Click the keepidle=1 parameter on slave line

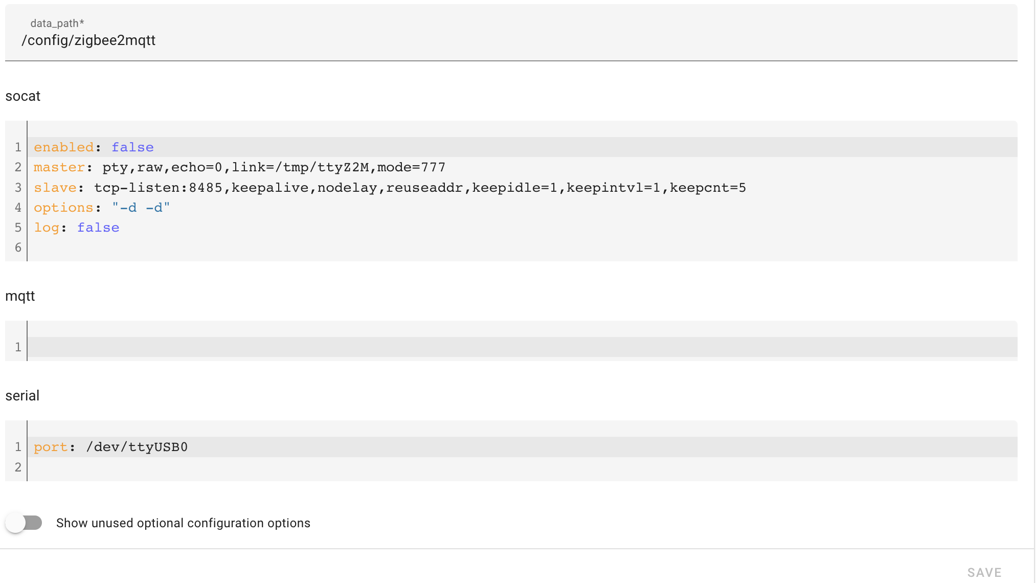pyautogui.click(x=514, y=187)
